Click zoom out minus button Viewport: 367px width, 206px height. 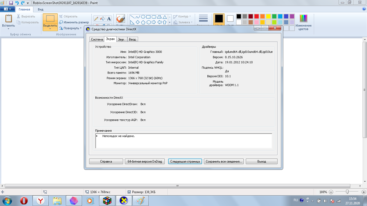tap(331, 192)
